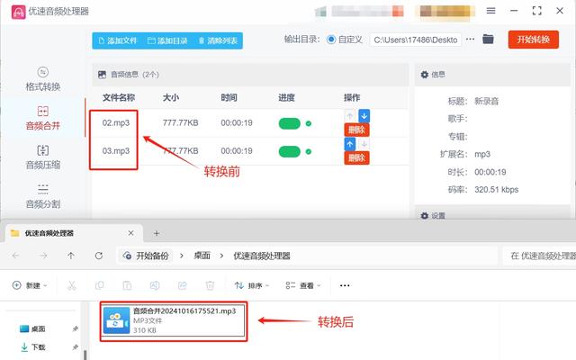Open the 查看 dropdown

tap(303, 285)
